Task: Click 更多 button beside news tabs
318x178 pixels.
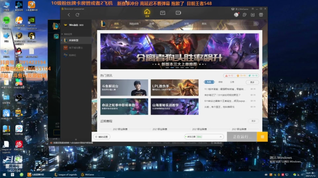Action: (252, 82)
